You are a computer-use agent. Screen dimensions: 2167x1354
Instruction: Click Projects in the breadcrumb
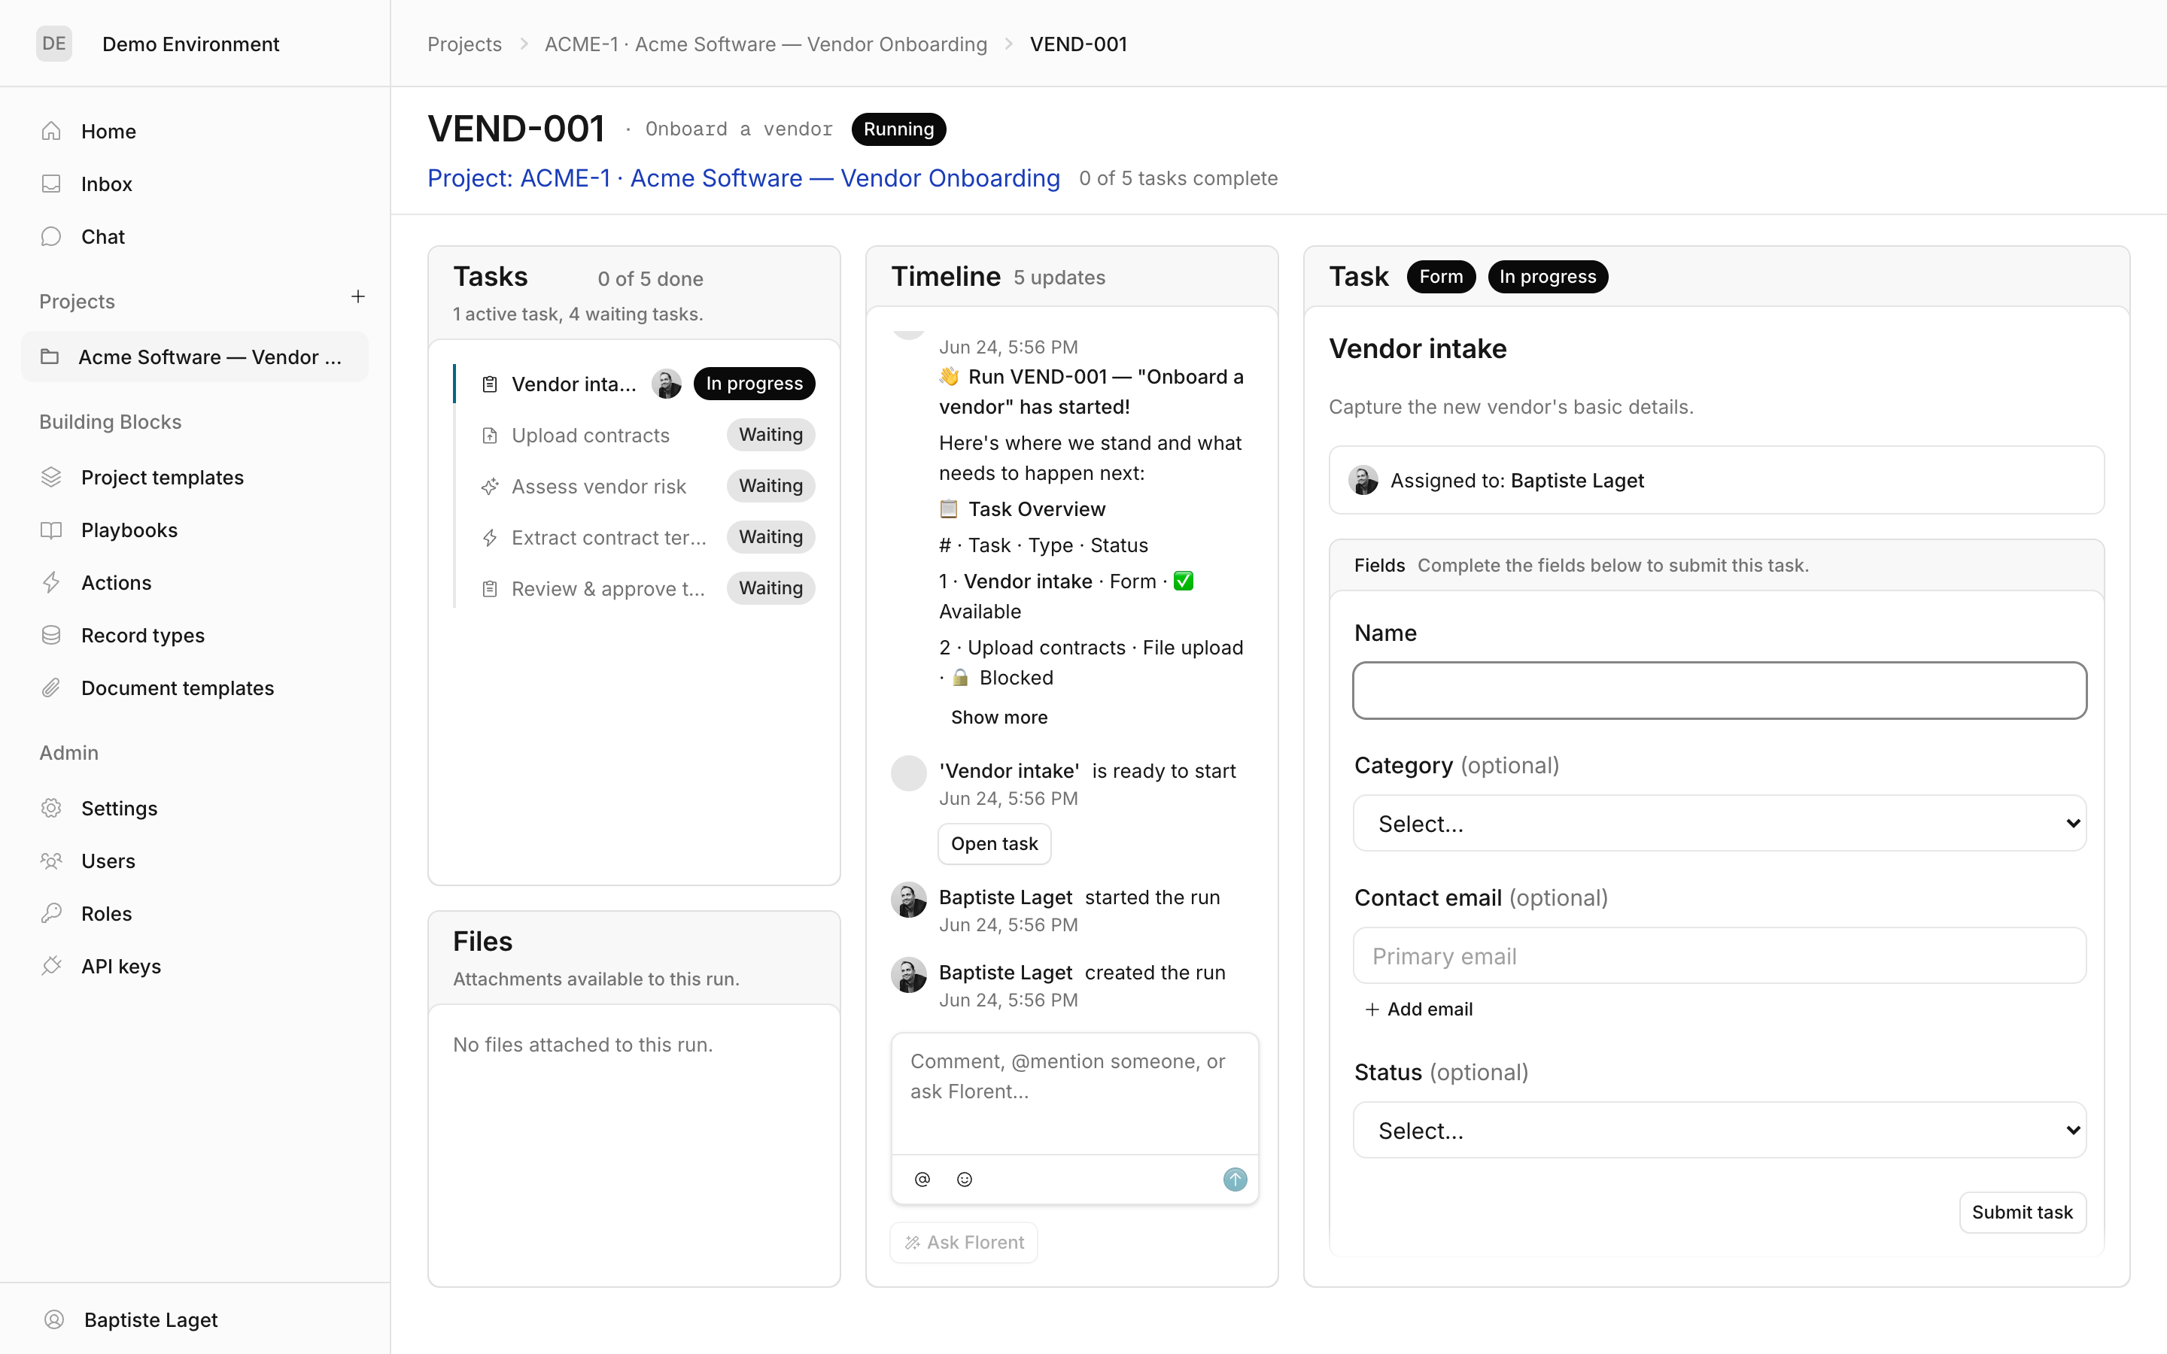[463, 44]
